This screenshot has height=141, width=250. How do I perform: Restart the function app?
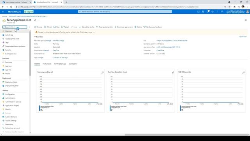tap(65, 27)
